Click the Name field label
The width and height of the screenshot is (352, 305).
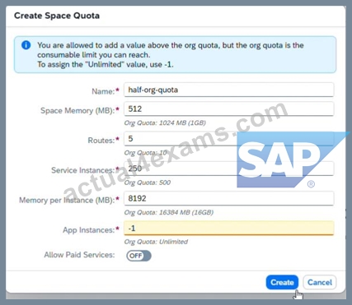103,91
